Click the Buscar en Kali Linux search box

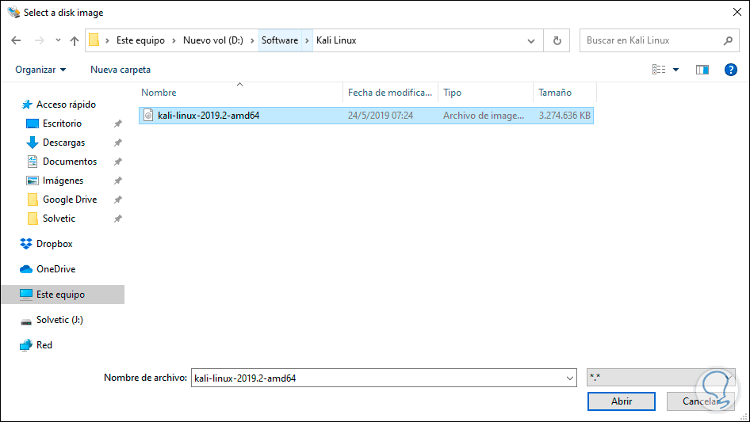point(652,40)
